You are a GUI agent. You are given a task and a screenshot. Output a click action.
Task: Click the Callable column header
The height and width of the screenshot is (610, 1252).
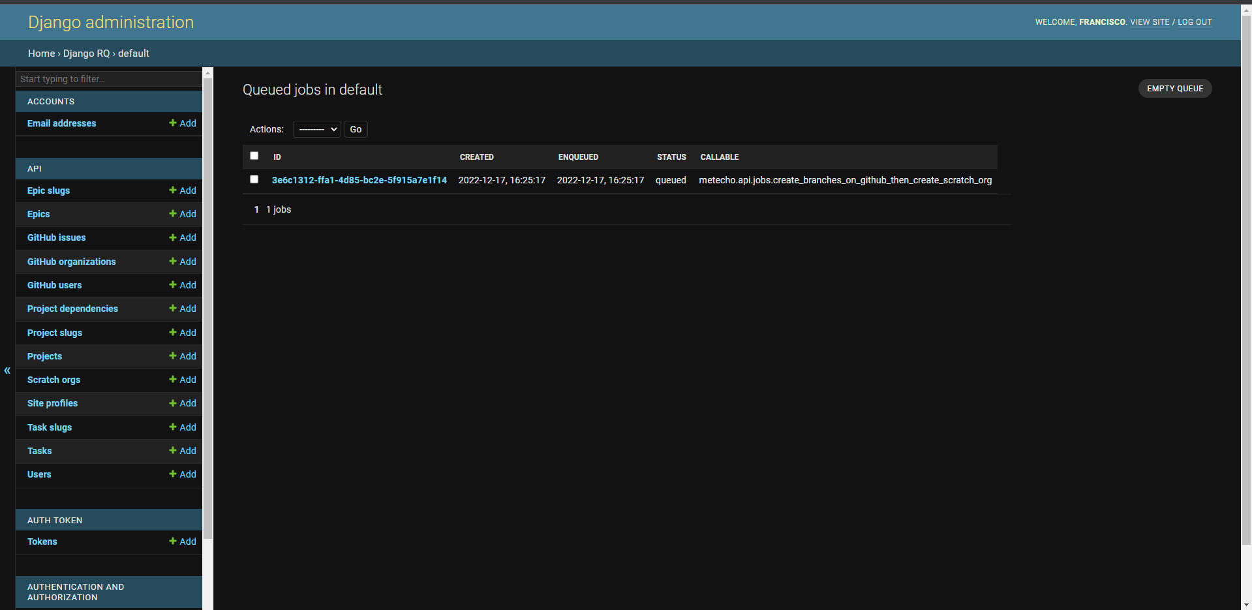tap(720, 157)
